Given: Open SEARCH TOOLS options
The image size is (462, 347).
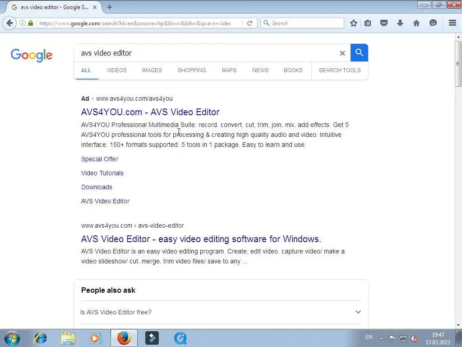Looking at the screenshot, I should 340,70.
